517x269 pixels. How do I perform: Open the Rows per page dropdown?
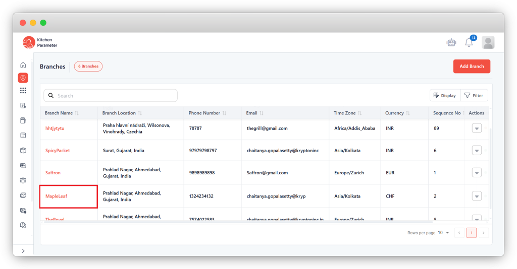click(x=443, y=233)
